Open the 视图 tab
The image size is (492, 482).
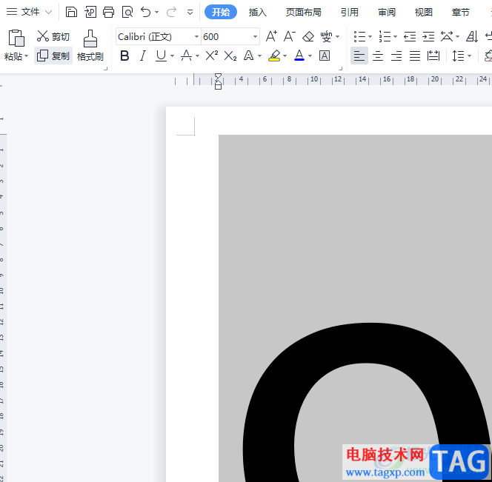point(424,13)
